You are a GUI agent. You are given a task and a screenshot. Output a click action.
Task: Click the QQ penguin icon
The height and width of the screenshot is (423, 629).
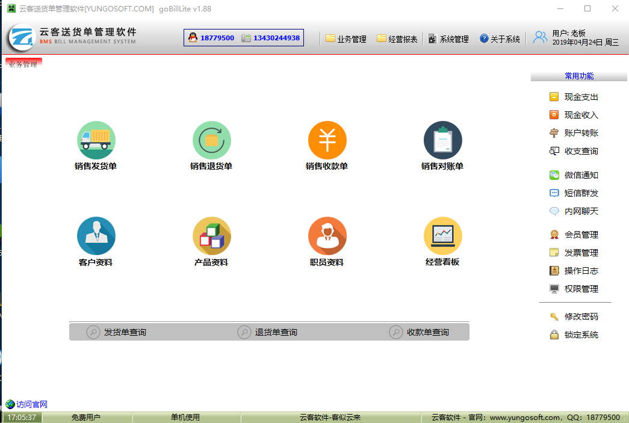pos(193,38)
